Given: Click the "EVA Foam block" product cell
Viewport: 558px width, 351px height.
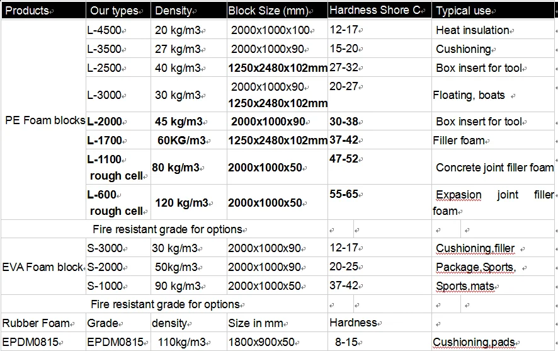Looking at the screenshot, I should 43,267.
